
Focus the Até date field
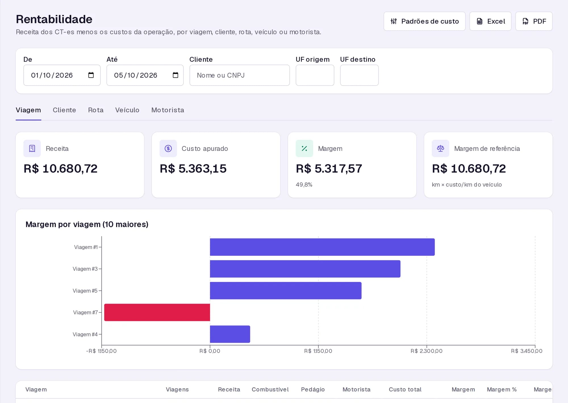point(145,75)
